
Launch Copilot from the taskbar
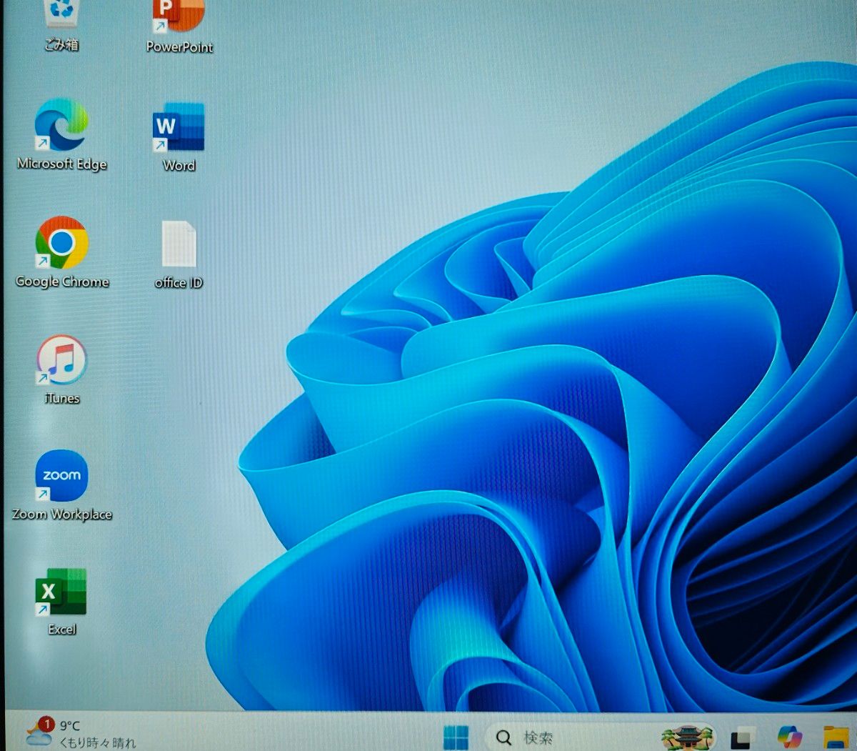tap(789, 737)
